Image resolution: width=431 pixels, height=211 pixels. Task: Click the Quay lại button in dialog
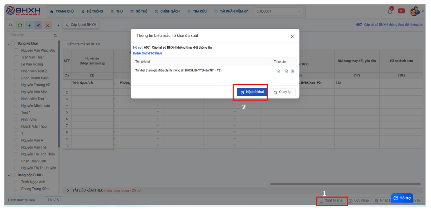pos(282,92)
